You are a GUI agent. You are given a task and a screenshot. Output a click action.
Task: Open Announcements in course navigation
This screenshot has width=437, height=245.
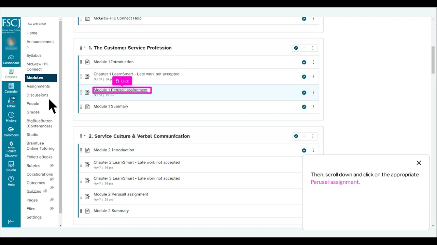[40, 44]
